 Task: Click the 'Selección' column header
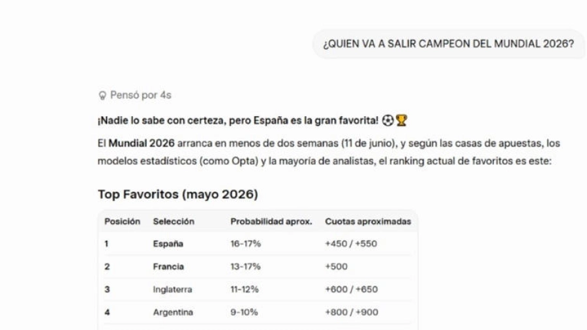(x=173, y=222)
